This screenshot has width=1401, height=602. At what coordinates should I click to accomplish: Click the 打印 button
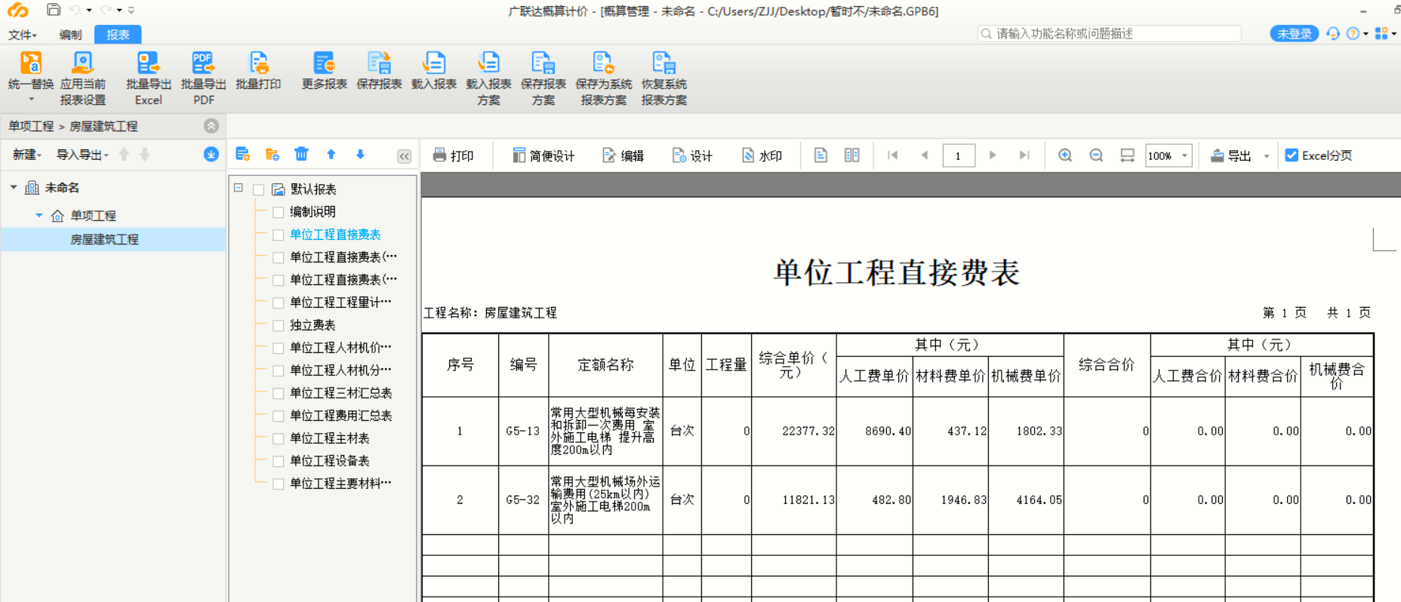[453, 155]
